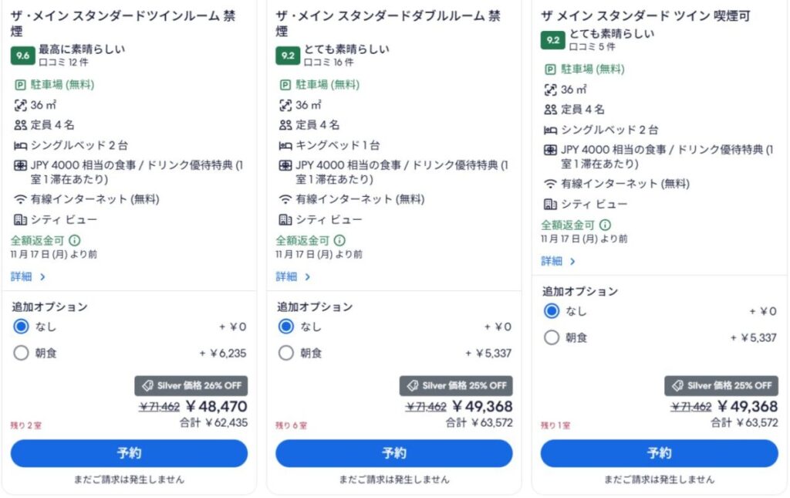
Task: Click the Silver 価格 26% OFF tag
Action: 191,385
